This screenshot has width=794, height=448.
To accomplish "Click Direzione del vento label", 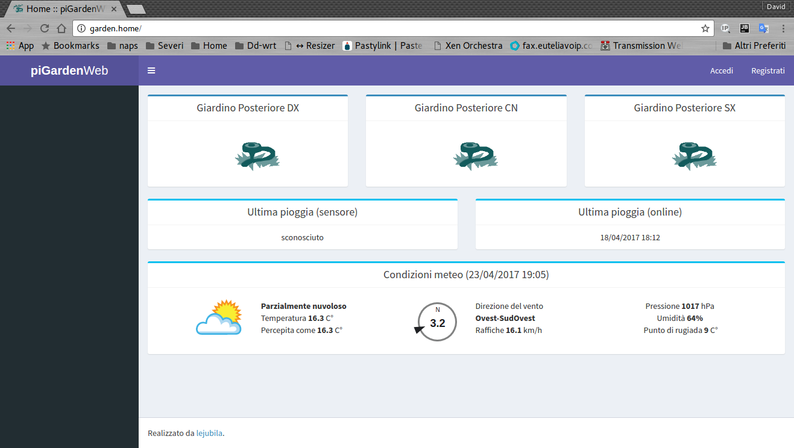I will 509,306.
